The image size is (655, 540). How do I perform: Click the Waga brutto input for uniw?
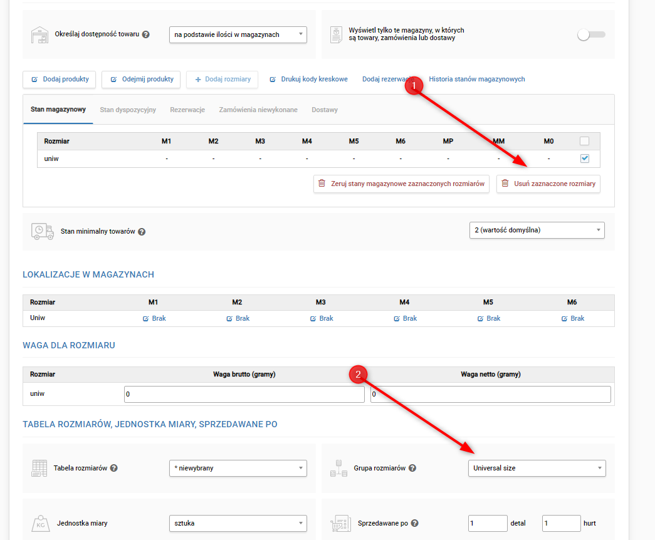[x=244, y=394]
